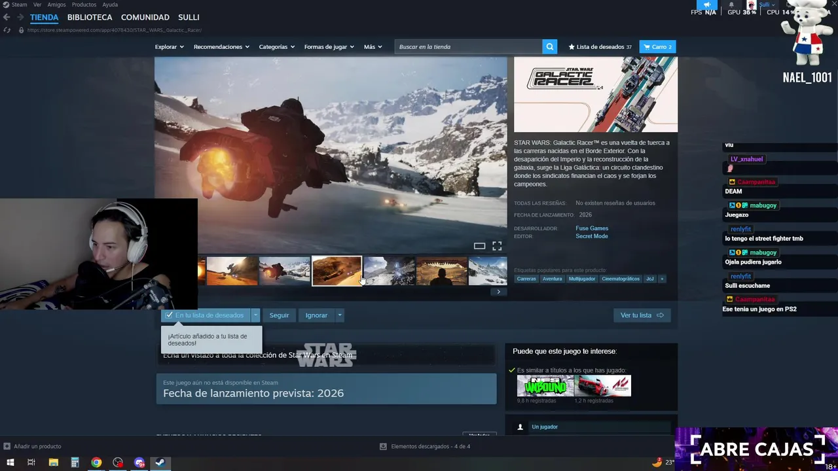Open the Carro 2 shopping cart

coord(657,46)
